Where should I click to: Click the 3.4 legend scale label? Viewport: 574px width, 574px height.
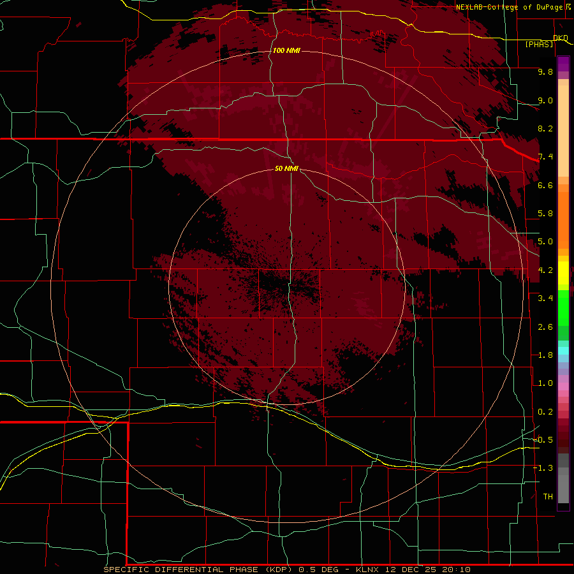[545, 298]
